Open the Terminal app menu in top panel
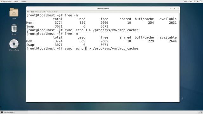The width and height of the screenshot is (203, 114). tap(23, 1)
